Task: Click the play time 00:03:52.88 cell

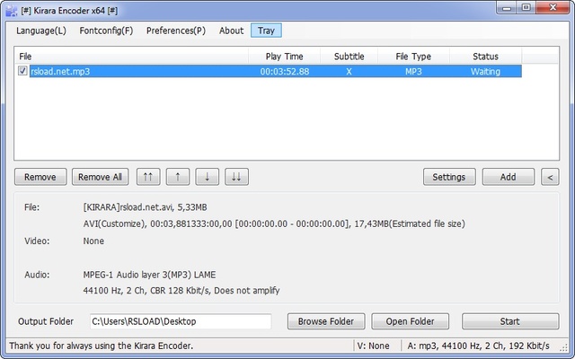Action: [285, 71]
